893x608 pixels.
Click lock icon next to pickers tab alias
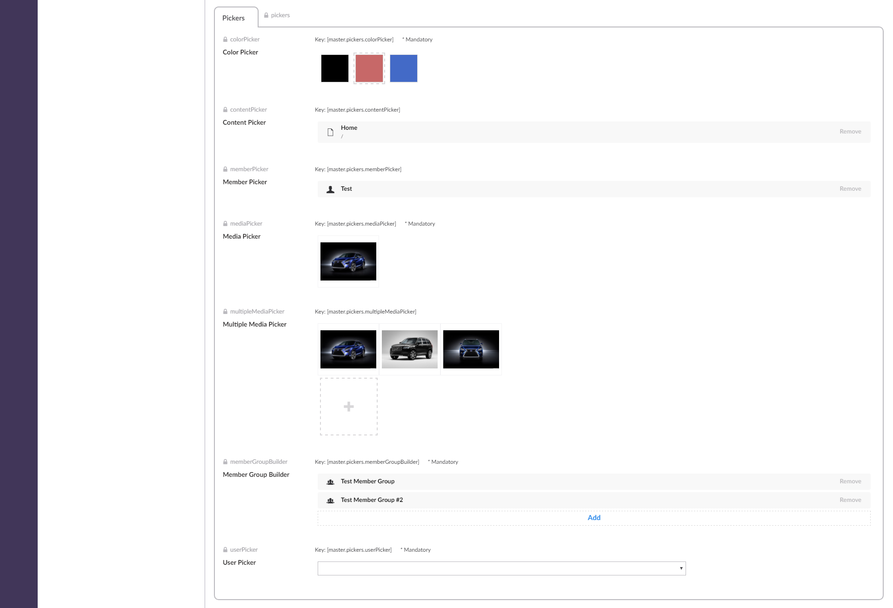(266, 15)
